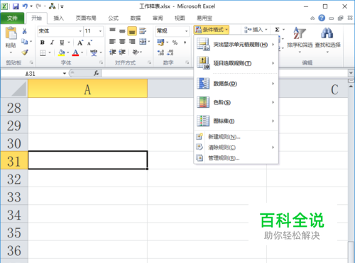Screen dimensions: 355x263
Task: Open 项目选取规则 submenu
Action: (236, 63)
